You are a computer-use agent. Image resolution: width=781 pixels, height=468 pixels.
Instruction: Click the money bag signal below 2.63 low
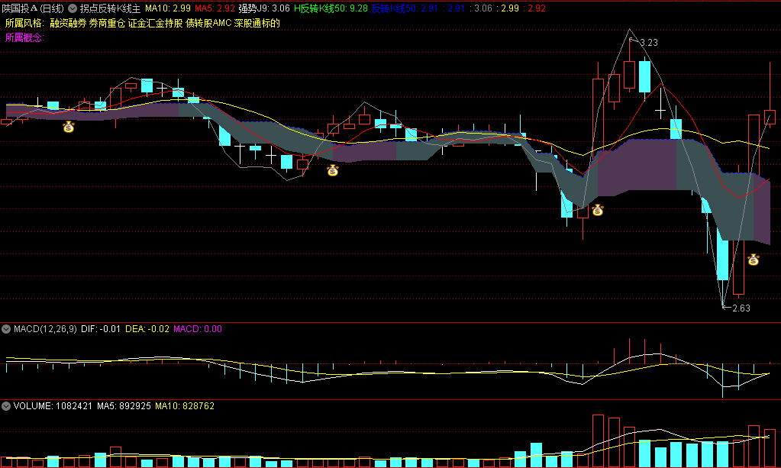pos(753,260)
